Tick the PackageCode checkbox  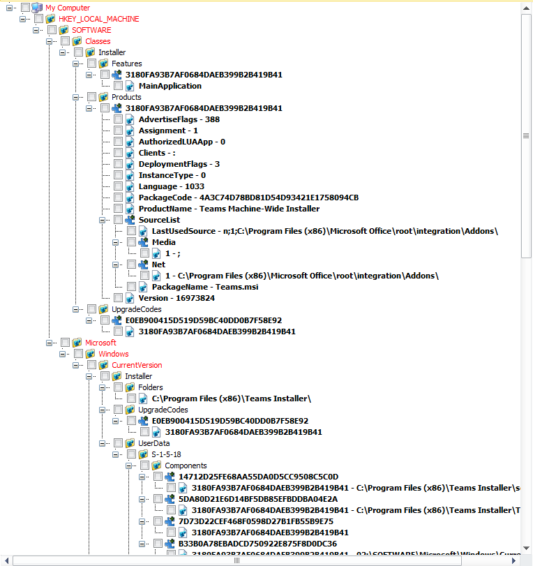click(x=118, y=197)
